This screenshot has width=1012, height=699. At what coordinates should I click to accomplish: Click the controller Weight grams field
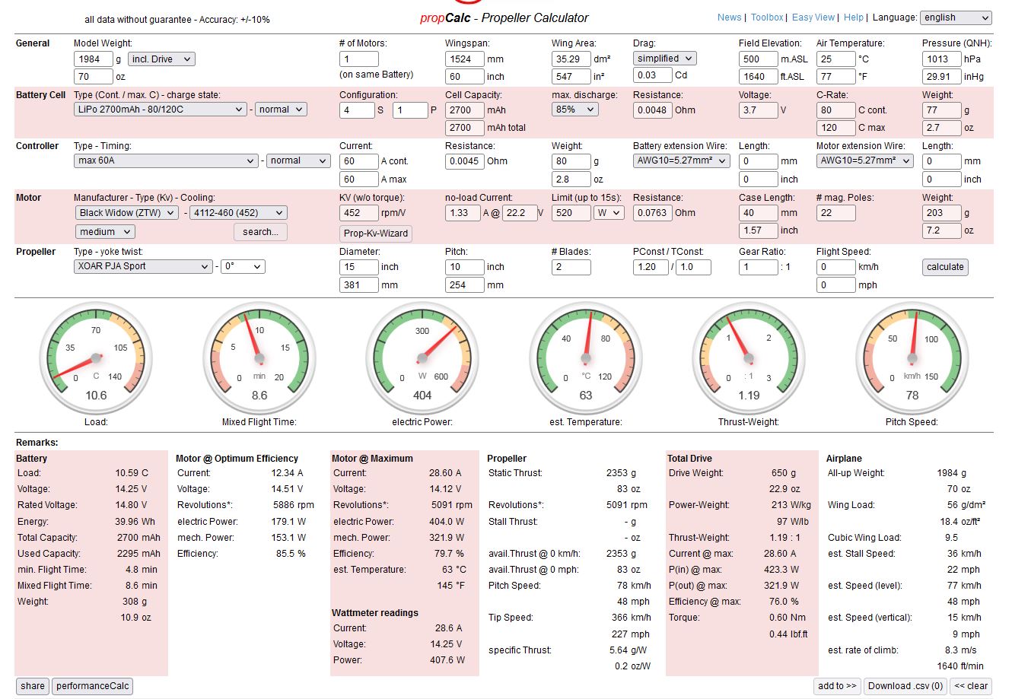pos(571,161)
